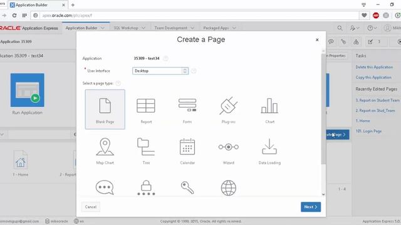Choose the Chart page type

click(x=269, y=109)
